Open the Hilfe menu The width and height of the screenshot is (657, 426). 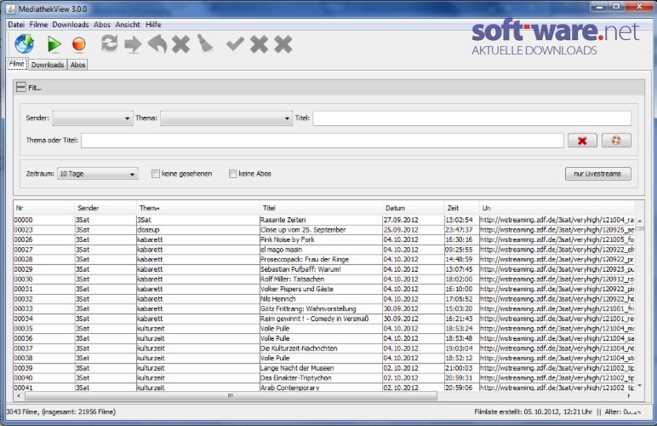(x=153, y=25)
